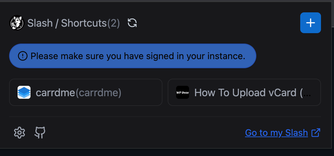Image resolution: width=334 pixels, height=156 pixels.
Task: Click the "How To Upload vCard" title text
Action: click(x=245, y=93)
